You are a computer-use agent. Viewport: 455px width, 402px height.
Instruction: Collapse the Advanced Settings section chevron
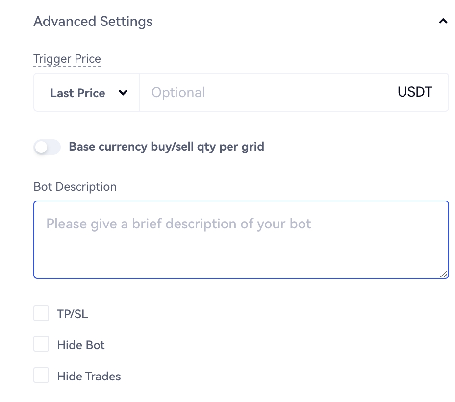(443, 21)
